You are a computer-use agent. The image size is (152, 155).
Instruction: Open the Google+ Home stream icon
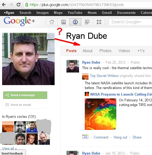52,22
